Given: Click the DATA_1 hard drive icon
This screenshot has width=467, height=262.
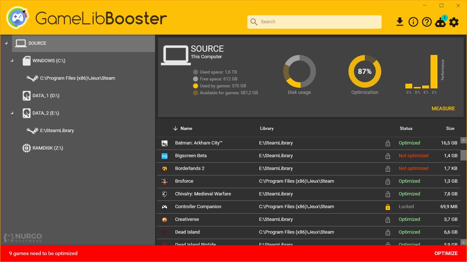Looking at the screenshot, I should [26, 95].
